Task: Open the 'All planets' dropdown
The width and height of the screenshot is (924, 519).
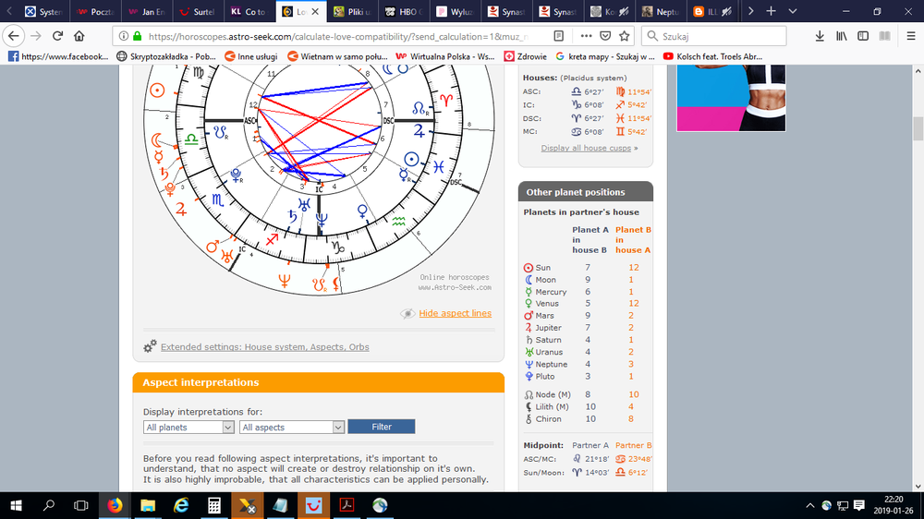Action: [x=189, y=428]
